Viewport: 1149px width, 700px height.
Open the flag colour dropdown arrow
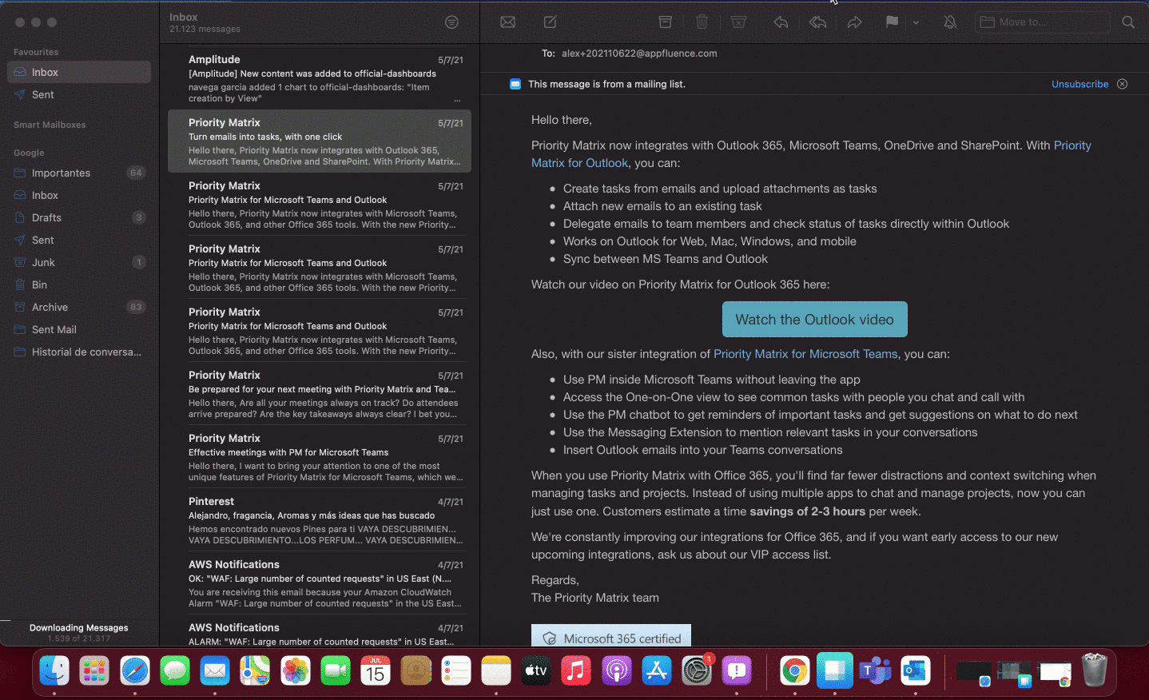916,22
